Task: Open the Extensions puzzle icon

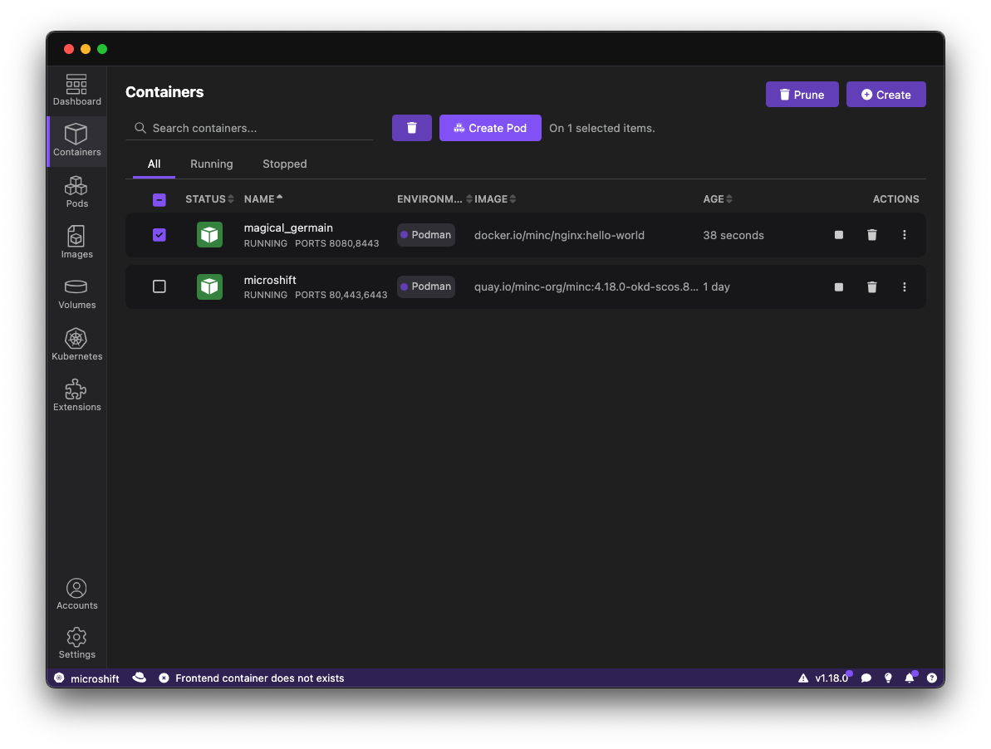Action: 76,395
